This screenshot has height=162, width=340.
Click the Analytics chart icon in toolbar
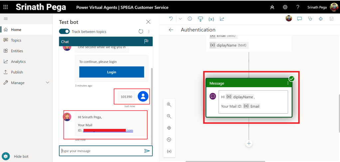pyautogui.click(x=222, y=19)
